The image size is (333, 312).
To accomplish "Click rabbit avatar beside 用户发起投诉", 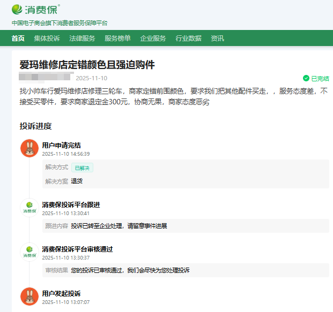I will [x=29, y=296].
